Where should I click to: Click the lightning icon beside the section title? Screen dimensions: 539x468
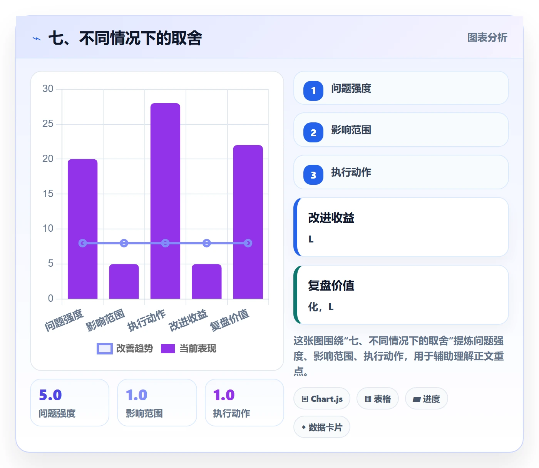37,38
